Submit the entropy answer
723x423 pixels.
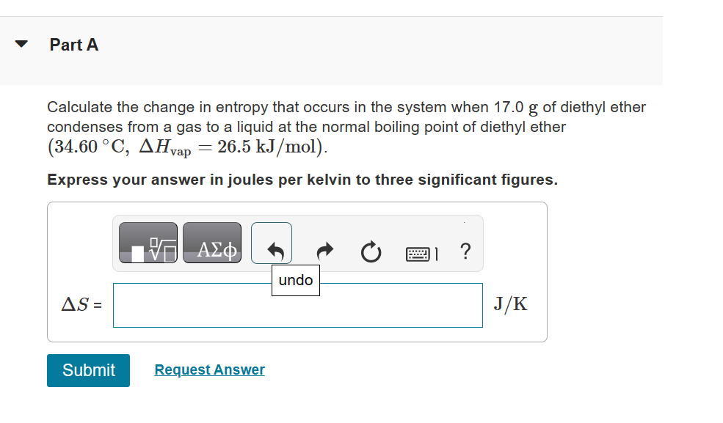[x=88, y=370]
